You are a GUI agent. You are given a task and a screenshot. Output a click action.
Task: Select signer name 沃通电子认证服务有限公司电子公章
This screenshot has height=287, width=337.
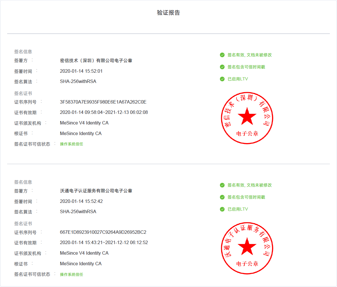point(96,191)
